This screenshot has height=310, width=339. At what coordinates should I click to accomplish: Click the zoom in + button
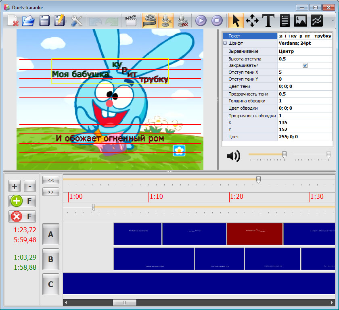(15, 186)
